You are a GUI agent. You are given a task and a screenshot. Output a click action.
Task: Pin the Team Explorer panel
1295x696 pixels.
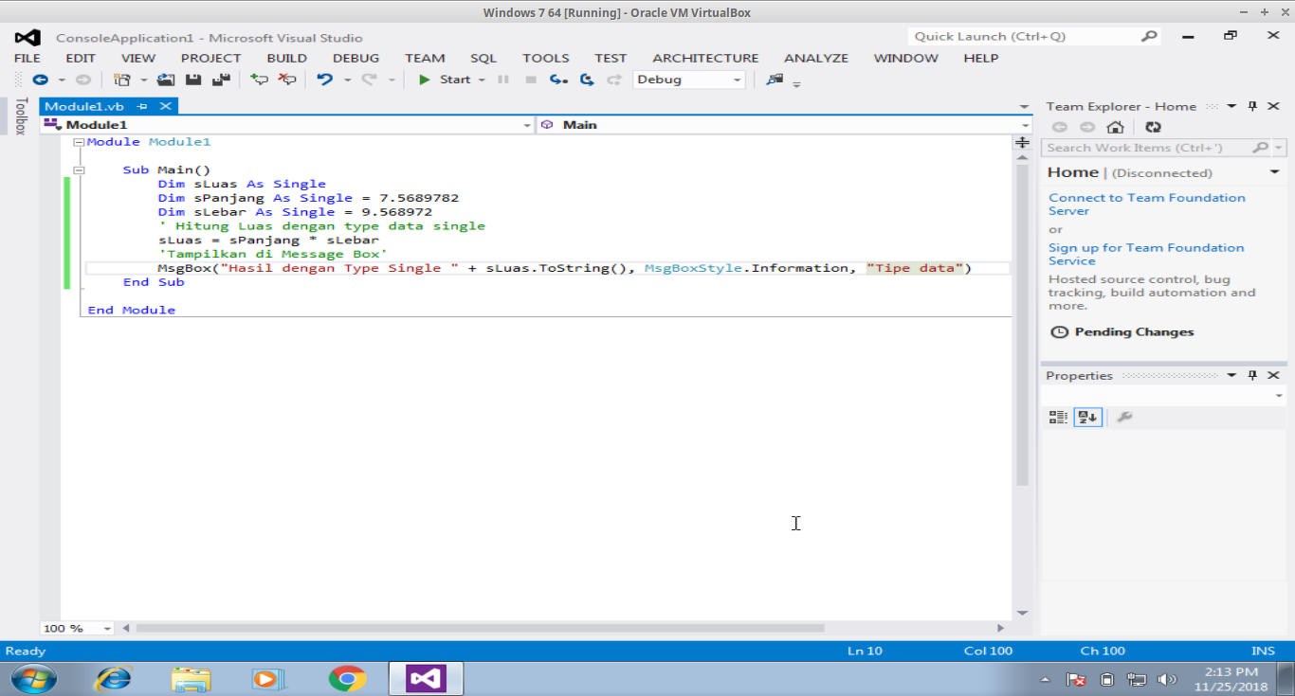[x=1254, y=106]
